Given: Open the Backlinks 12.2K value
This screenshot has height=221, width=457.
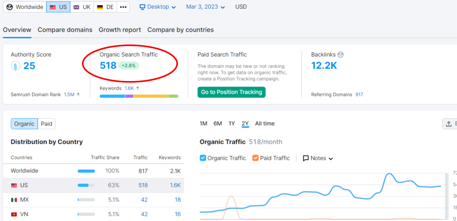Looking at the screenshot, I should [x=324, y=66].
